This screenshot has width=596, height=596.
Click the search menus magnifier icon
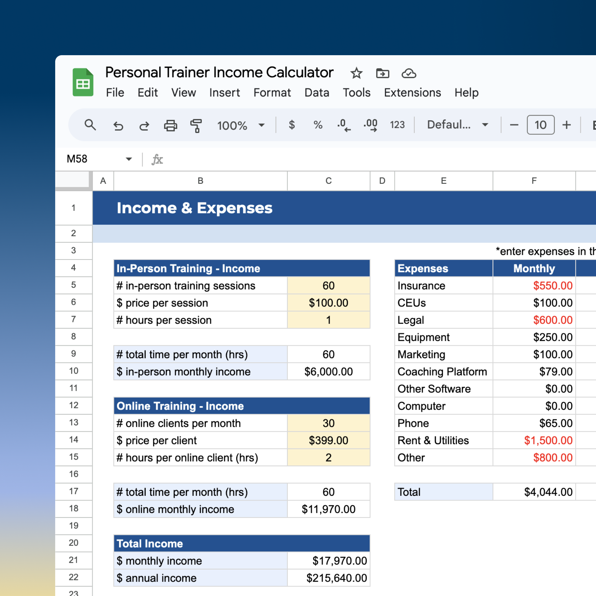click(90, 125)
